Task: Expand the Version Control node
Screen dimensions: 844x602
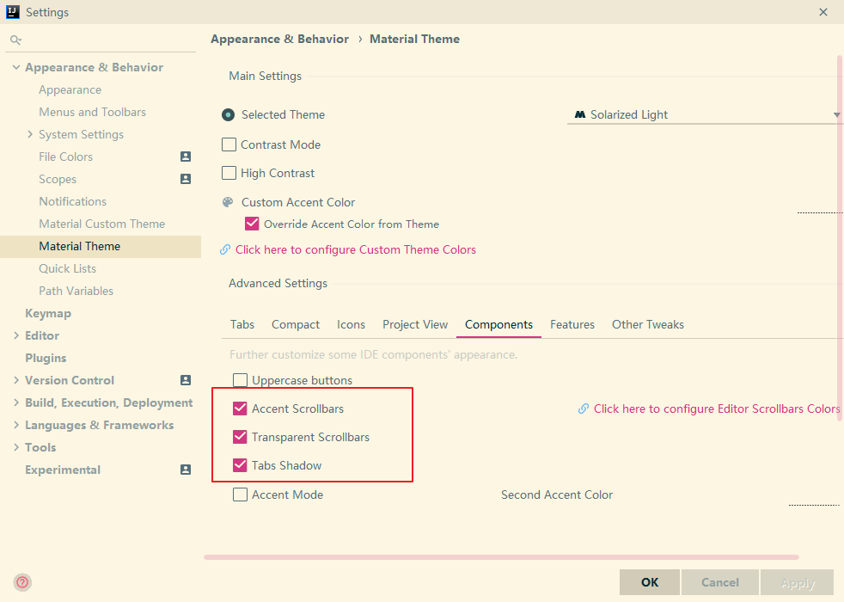Action: coord(16,380)
